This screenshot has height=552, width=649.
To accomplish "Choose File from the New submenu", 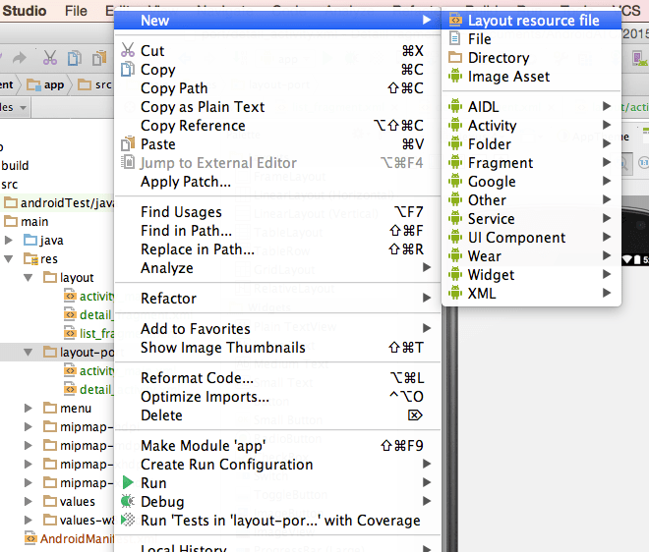I will [531, 39].
